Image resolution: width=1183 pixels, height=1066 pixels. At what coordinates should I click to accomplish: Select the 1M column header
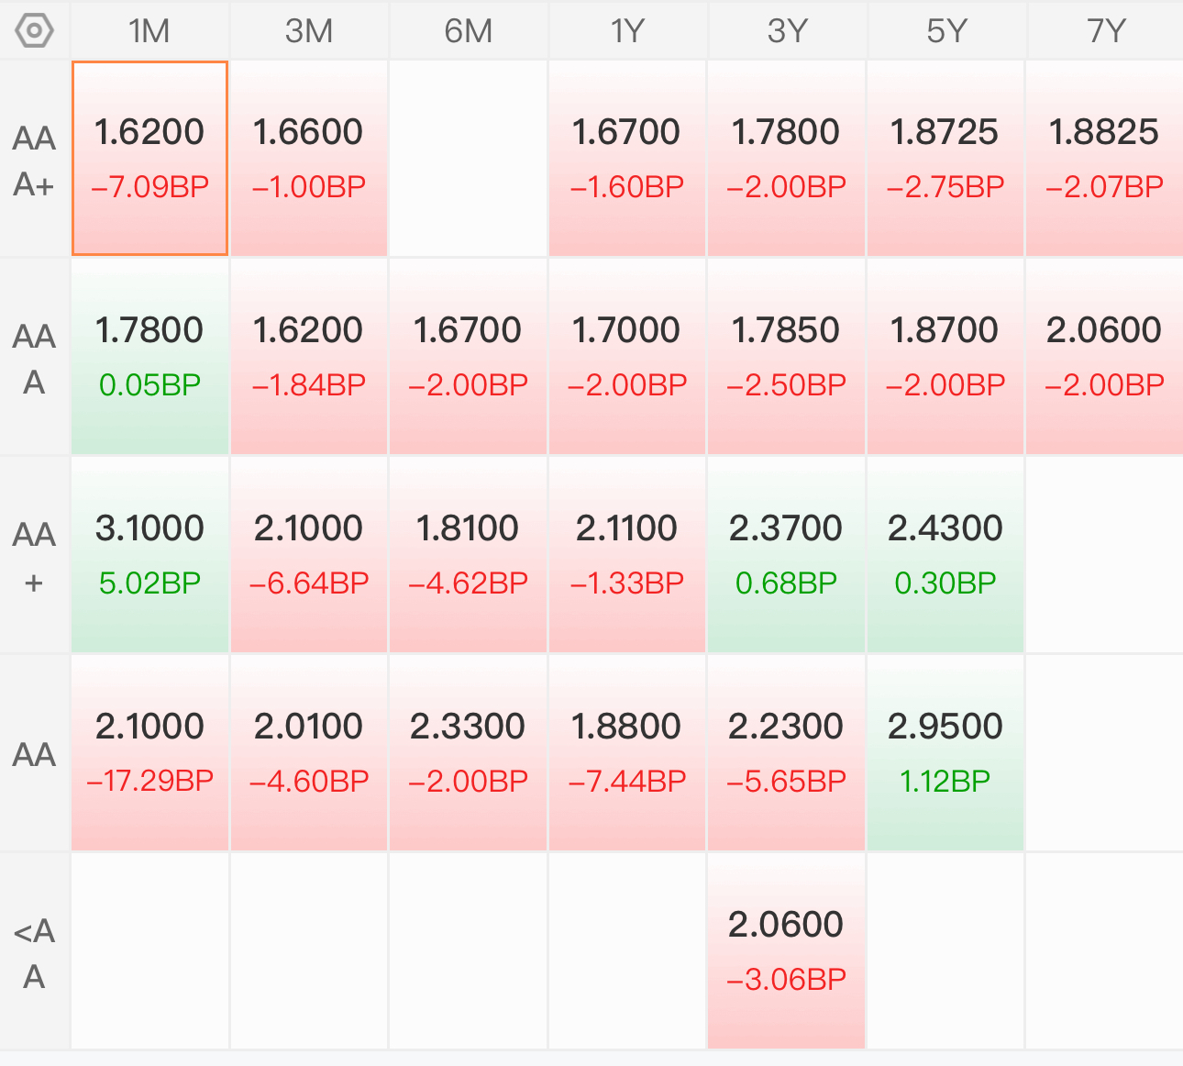[149, 31]
